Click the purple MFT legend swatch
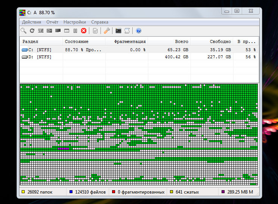 click(223, 192)
